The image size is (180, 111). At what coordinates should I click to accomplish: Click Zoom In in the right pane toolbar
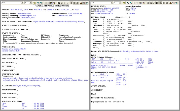pos(128,3)
